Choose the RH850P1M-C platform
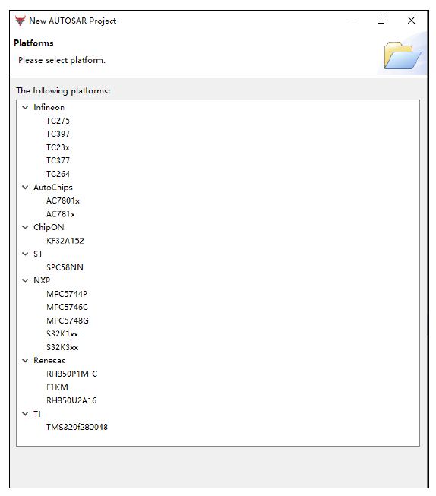The width and height of the screenshot is (436, 496). point(72,374)
